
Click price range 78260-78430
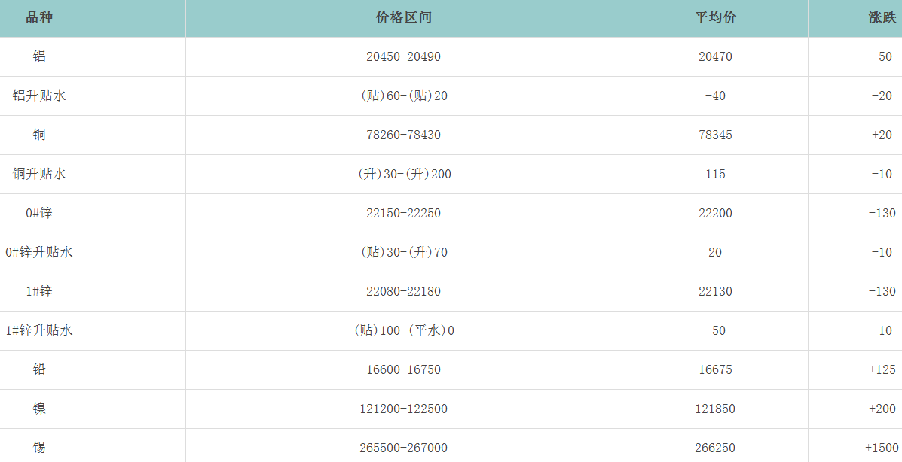[x=403, y=135]
